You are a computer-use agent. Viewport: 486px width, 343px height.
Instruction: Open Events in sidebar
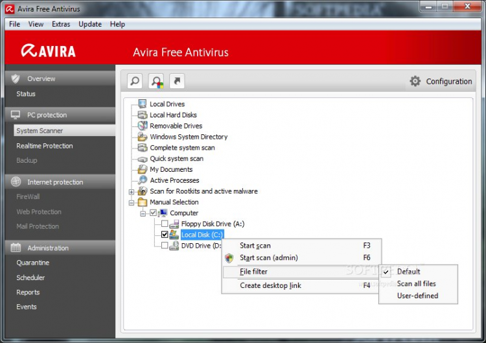point(27,307)
